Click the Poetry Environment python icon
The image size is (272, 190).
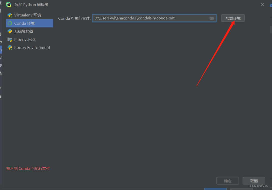click(10, 48)
